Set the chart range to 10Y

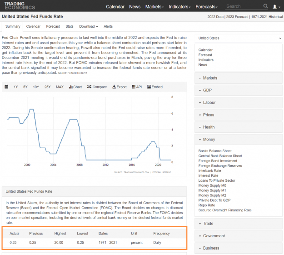36,87
